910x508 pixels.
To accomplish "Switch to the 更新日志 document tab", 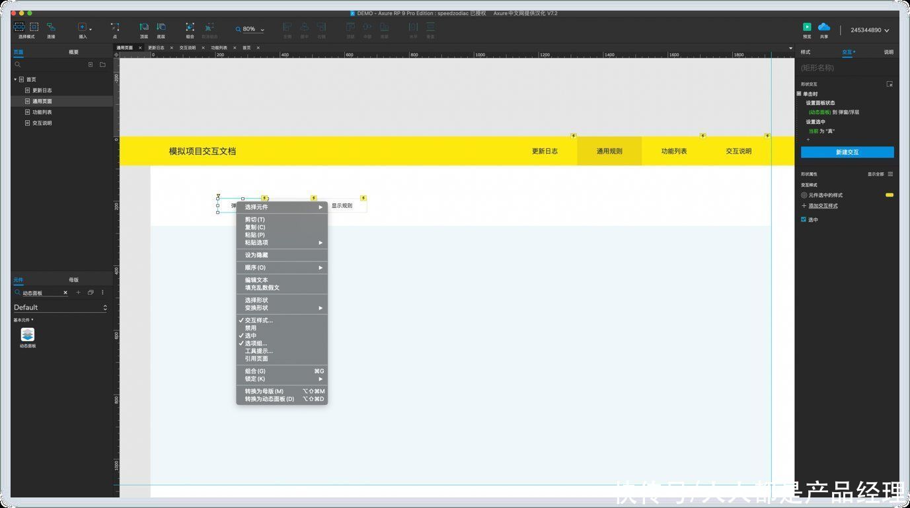I will coord(156,48).
